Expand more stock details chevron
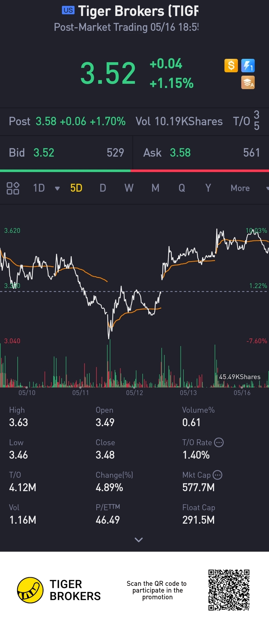Screen dimensions: 269x629 point(139,540)
